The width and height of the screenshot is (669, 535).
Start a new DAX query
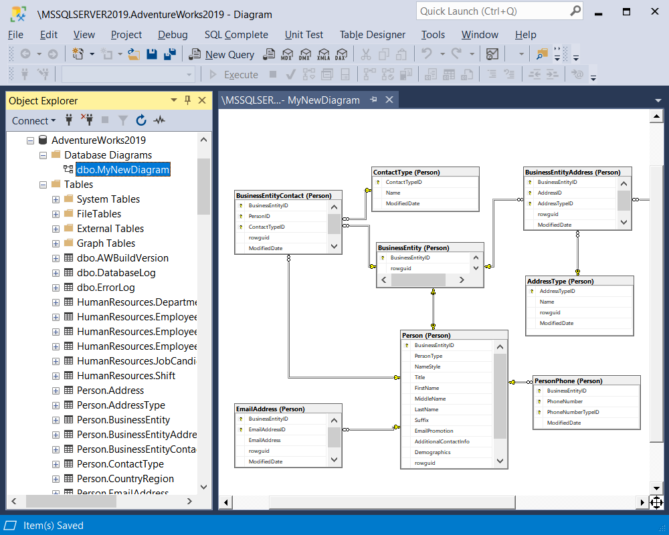(342, 54)
